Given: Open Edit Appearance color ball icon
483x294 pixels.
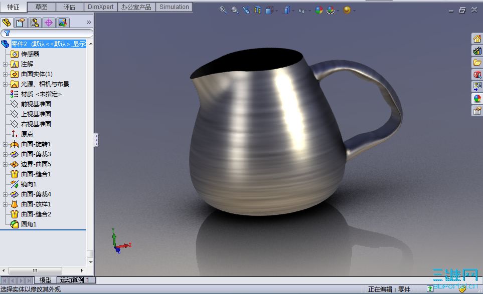Looking at the screenshot, I should click(x=319, y=10).
